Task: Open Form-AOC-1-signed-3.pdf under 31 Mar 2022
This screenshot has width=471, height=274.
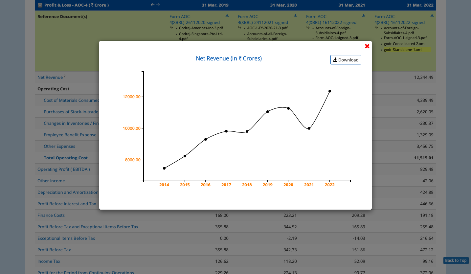Action: tap(405, 38)
